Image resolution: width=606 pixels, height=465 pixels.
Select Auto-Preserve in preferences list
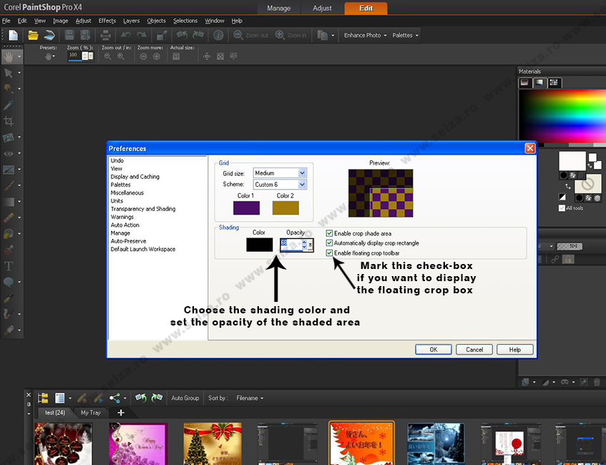[128, 241]
